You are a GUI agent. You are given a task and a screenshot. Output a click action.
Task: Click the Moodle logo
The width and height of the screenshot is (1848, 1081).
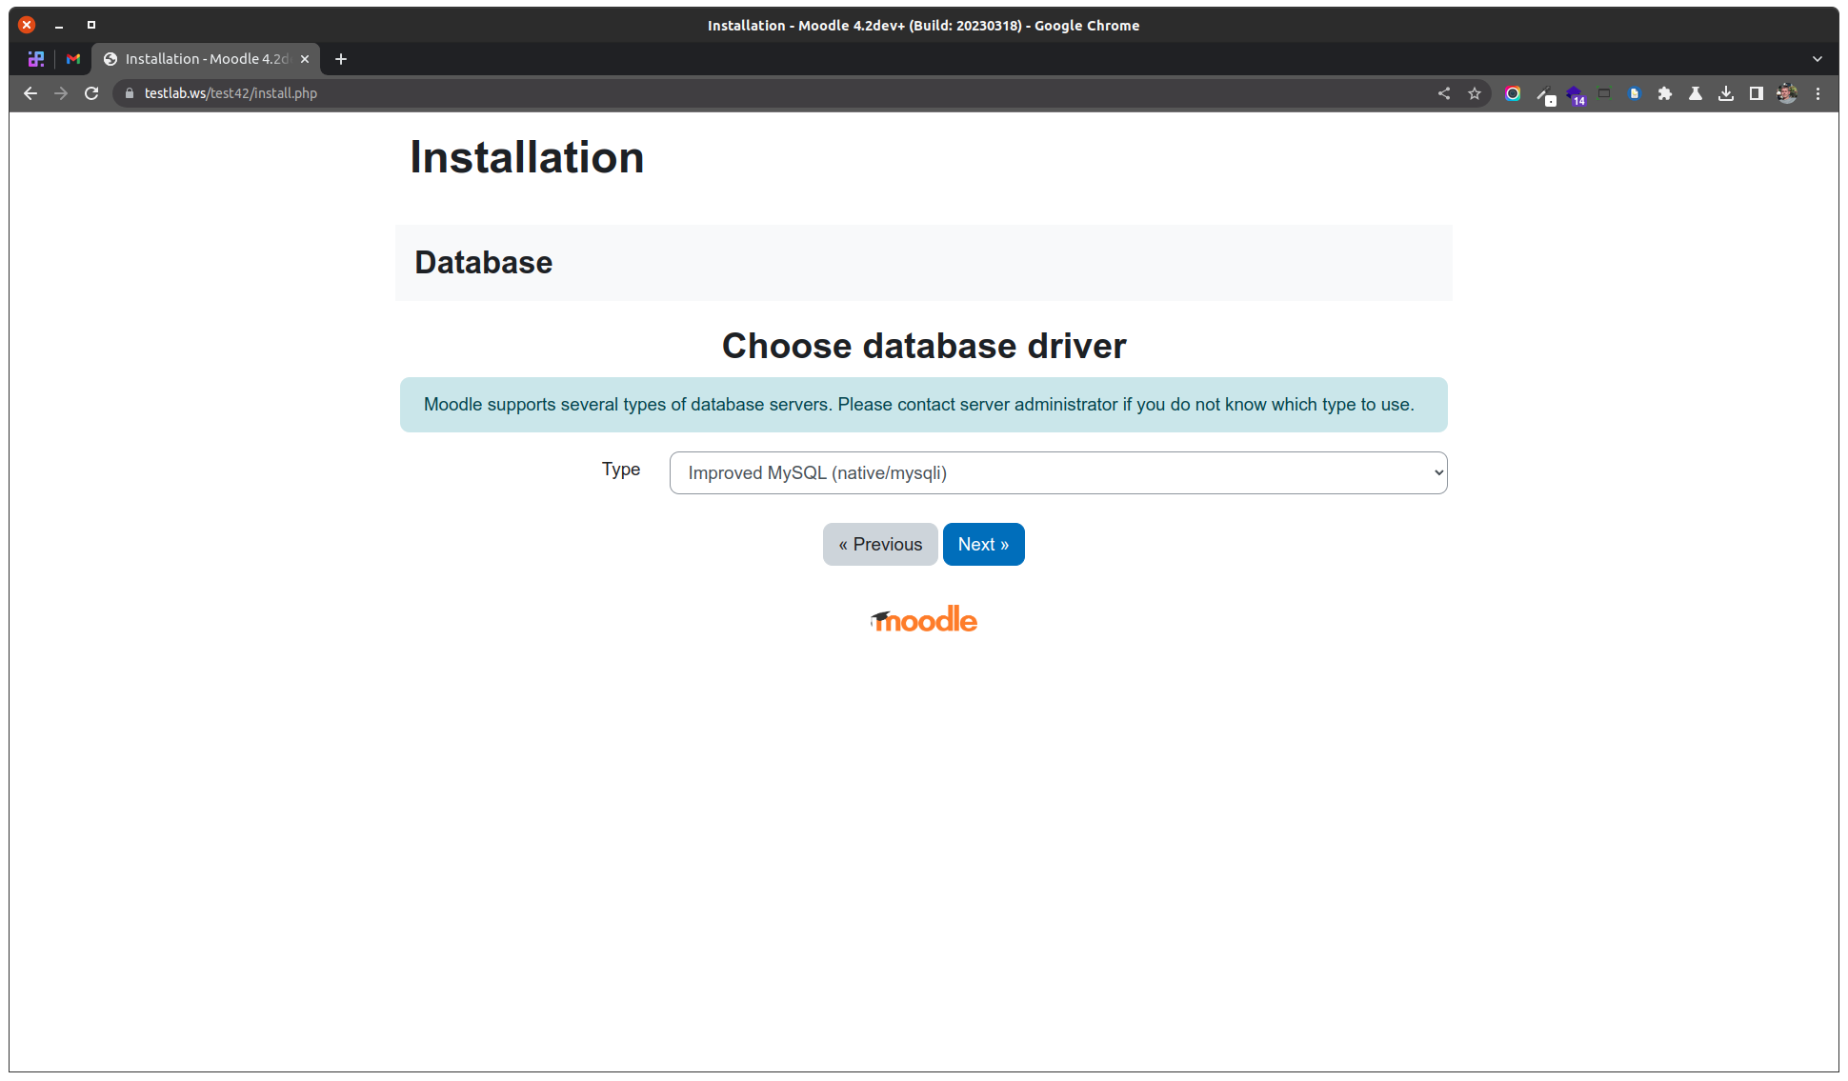[924, 619]
